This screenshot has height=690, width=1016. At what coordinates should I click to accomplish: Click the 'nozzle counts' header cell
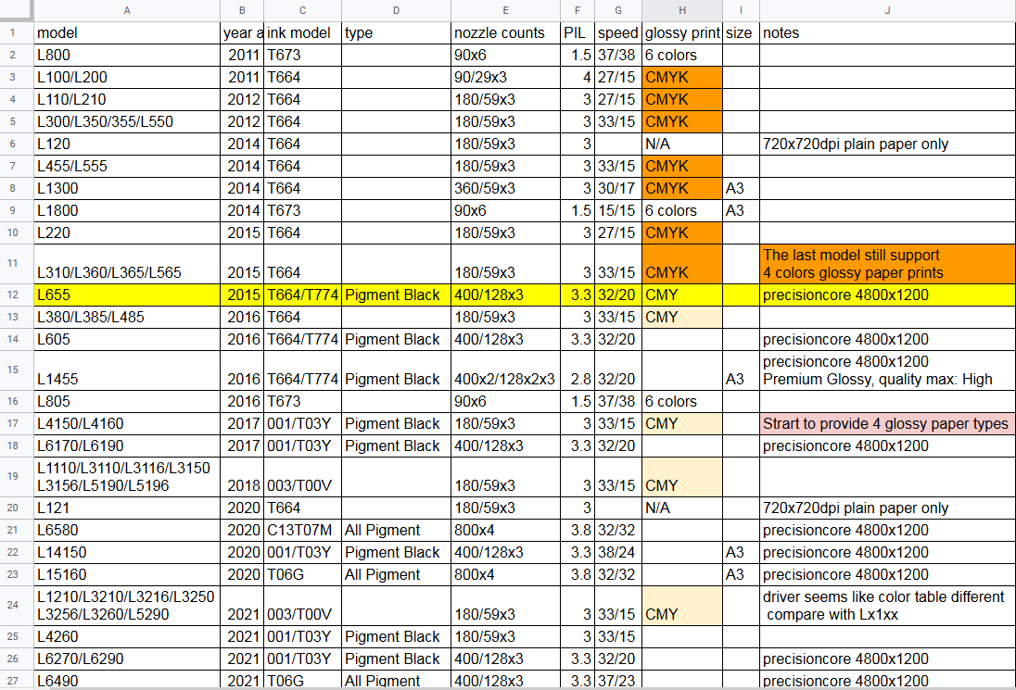point(505,32)
